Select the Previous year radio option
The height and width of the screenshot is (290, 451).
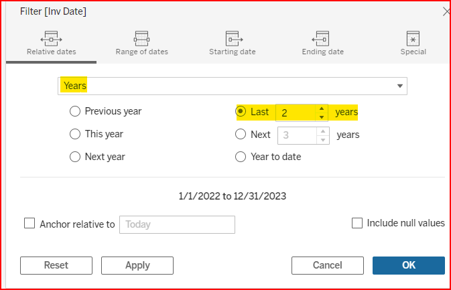tap(76, 112)
